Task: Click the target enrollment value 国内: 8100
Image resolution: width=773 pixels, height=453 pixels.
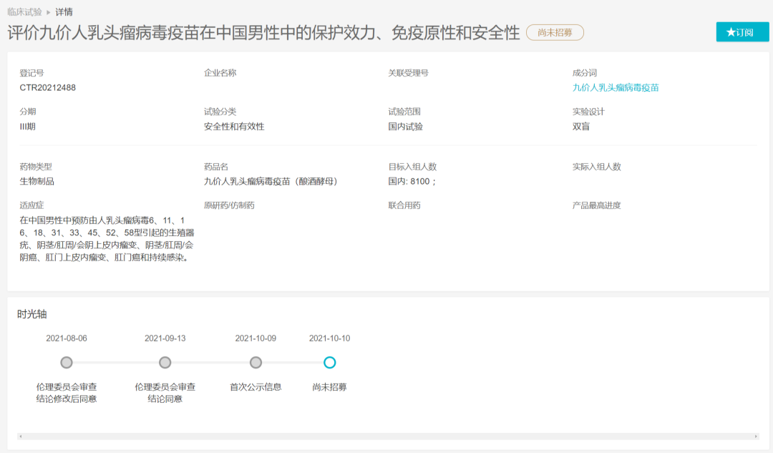Action: [412, 181]
